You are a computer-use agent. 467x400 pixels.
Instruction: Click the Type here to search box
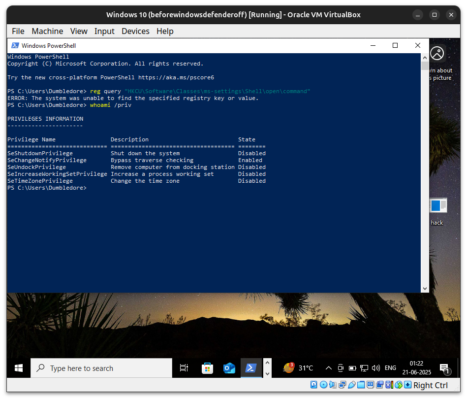click(101, 368)
